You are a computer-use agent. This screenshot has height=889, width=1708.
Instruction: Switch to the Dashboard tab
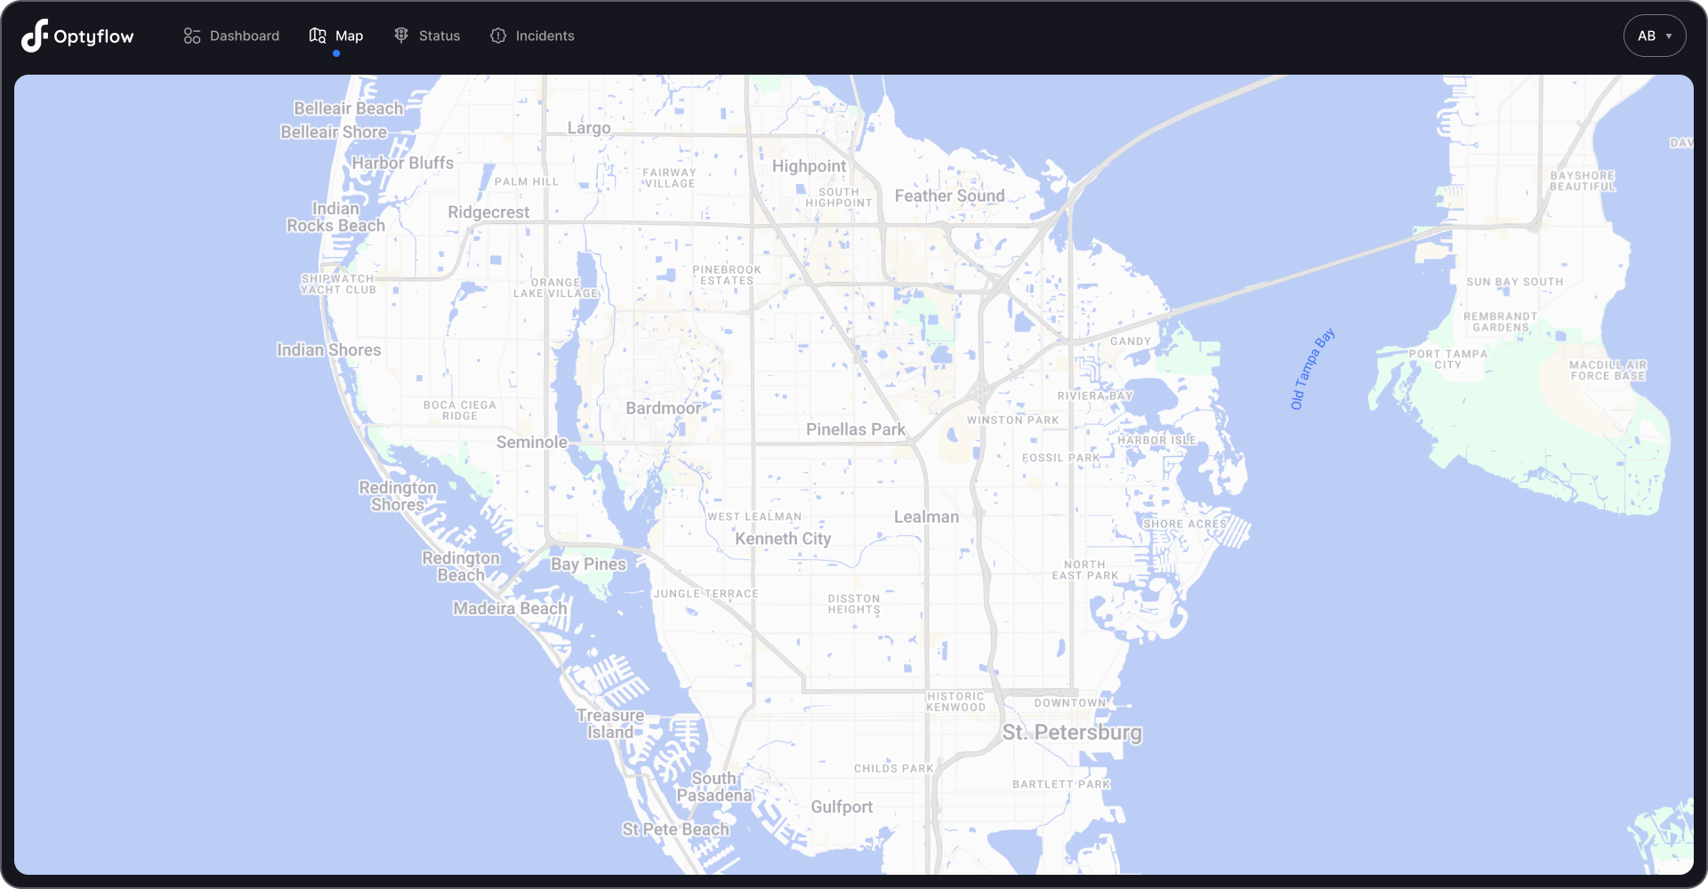tap(244, 36)
